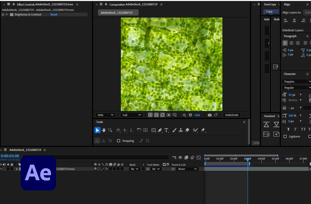Image resolution: width=311 pixels, height=204 pixels.
Task: Select the Puppet Pin tool
Action: 203,130
